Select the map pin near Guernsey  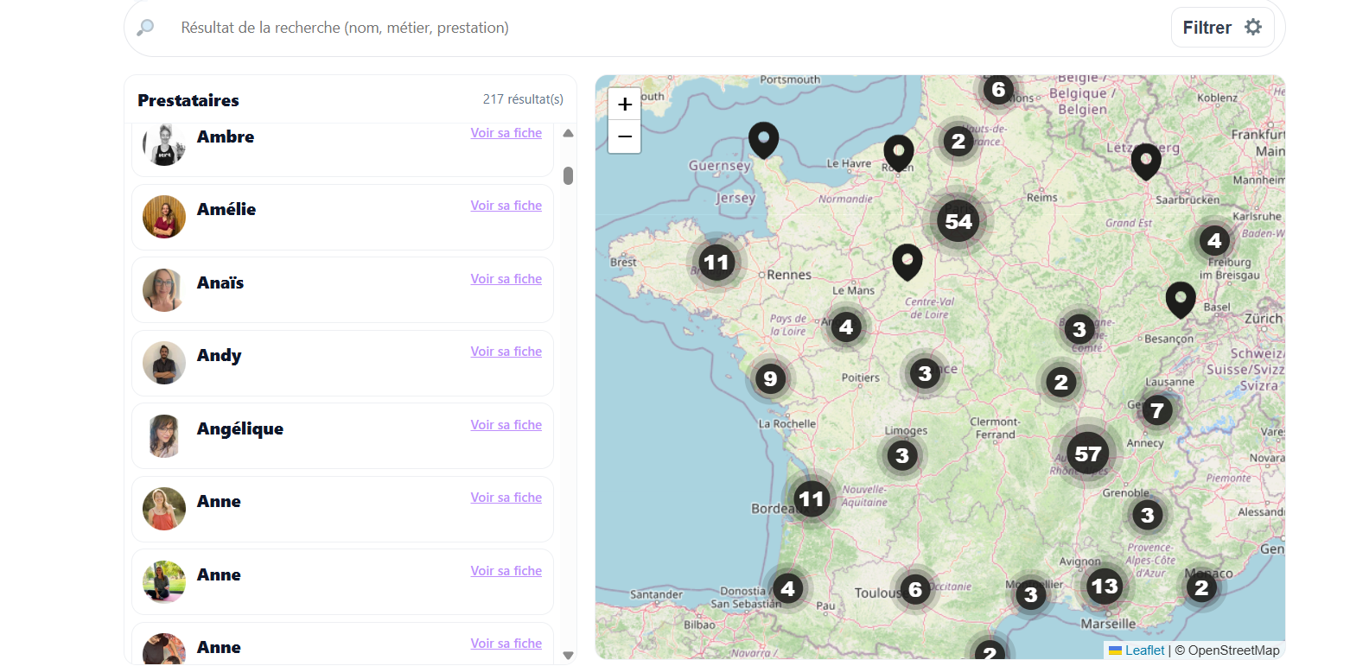[x=763, y=140]
